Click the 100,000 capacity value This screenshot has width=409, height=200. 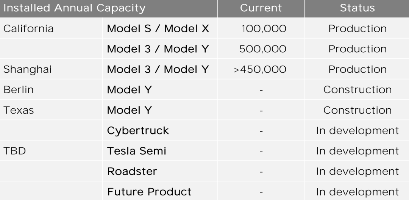tap(264, 29)
